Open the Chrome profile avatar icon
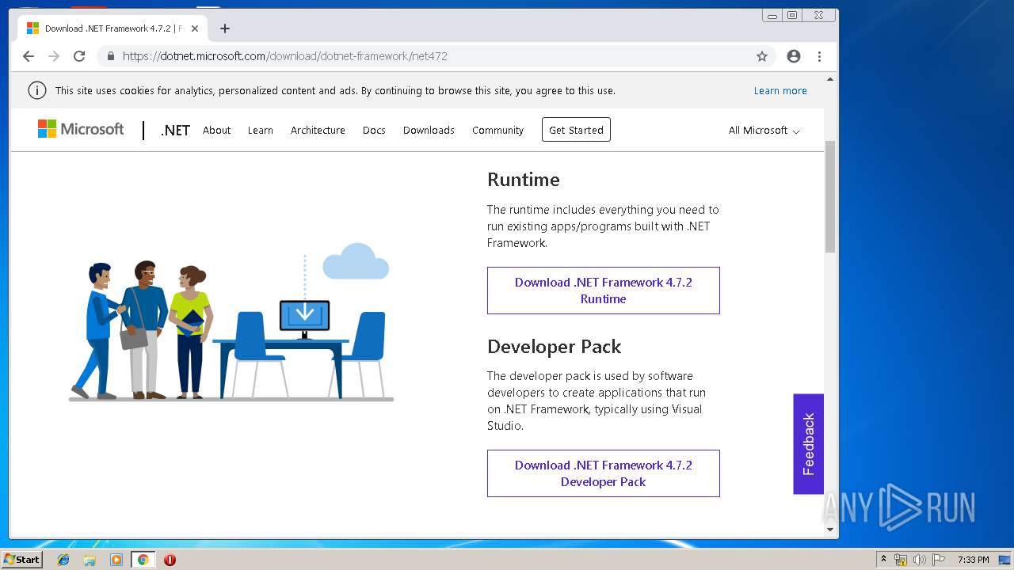The image size is (1014, 570). point(794,56)
